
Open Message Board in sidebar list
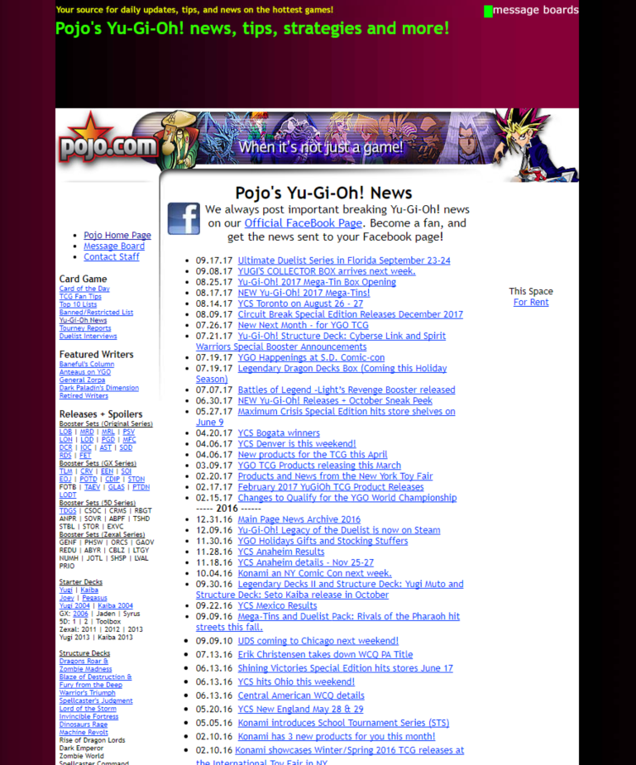[x=113, y=246]
